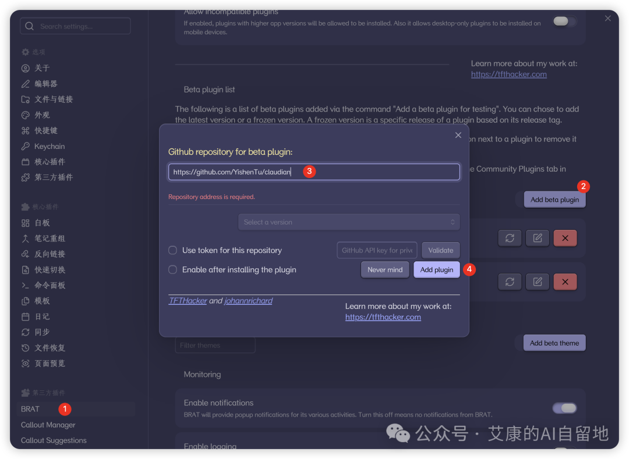Click the 编辑器 pencil icon
The width and height of the screenshot is (629, 459).
click(25, 84)
